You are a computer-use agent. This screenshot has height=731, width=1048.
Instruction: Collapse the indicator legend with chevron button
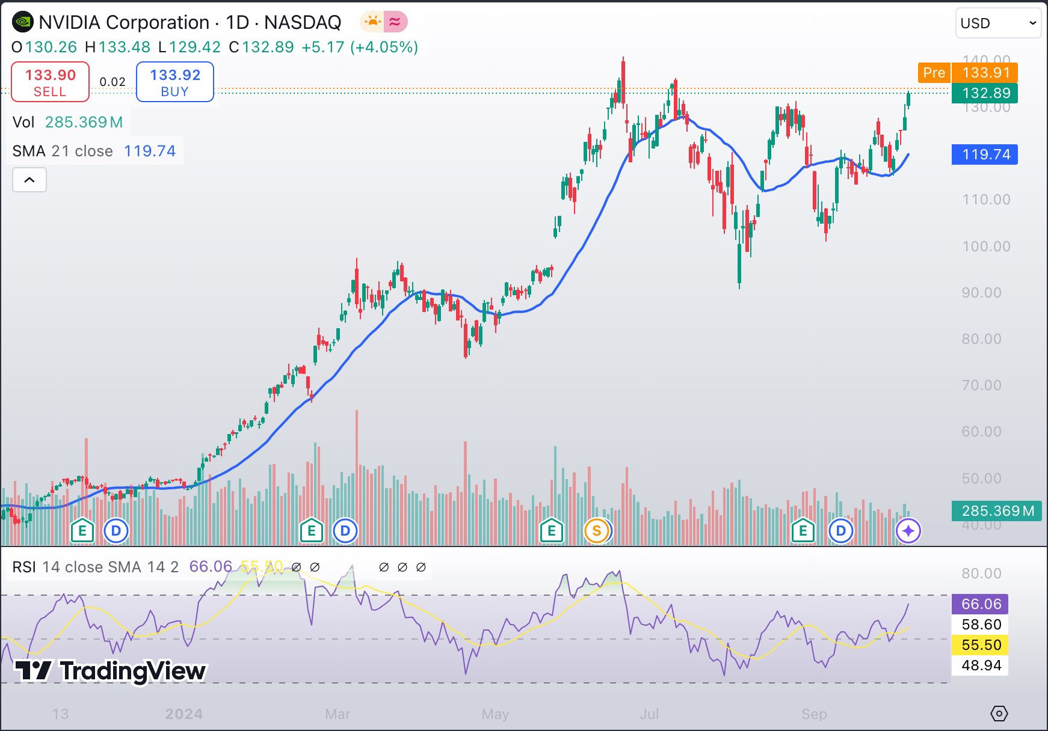(x=29, y=180)
